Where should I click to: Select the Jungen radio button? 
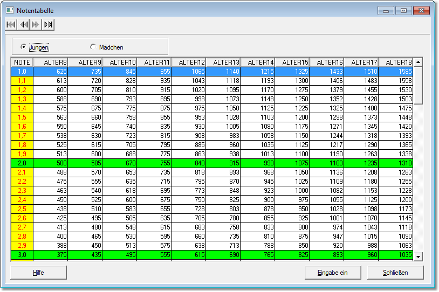[x=23, y=47]
